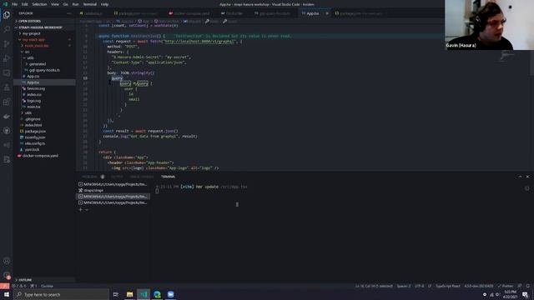Image resolution: width=534 pixels, height=300 pixels.
Task: Open the Windows action center icon
Action: click(x=525, y=294)
